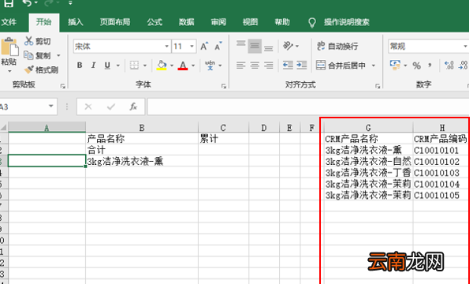Click the accounting number format icon

tap(395, 65)
